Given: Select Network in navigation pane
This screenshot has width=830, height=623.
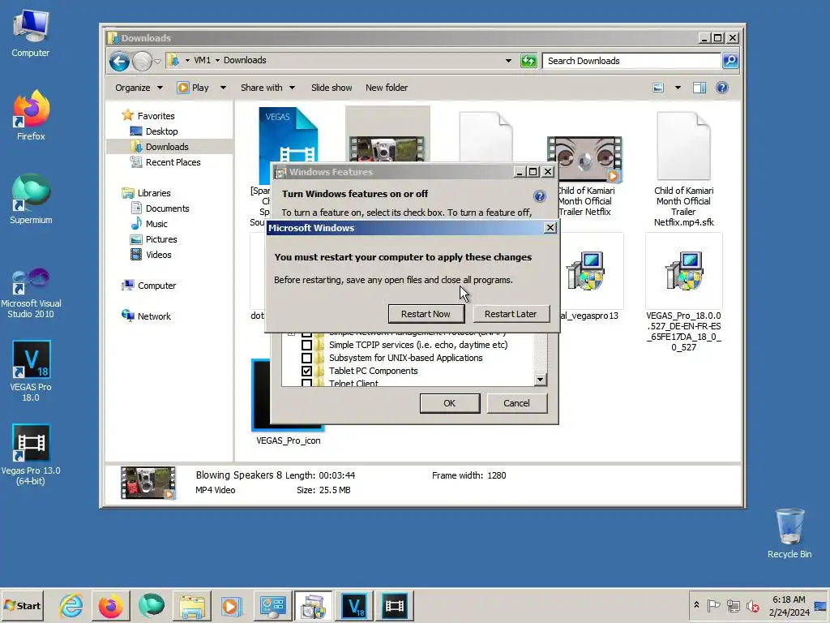Looking at the screenshot, I should tap(153, 316).
